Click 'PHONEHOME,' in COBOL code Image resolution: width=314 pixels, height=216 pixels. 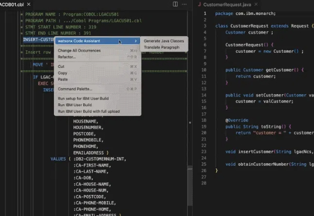tap(85, 146)
